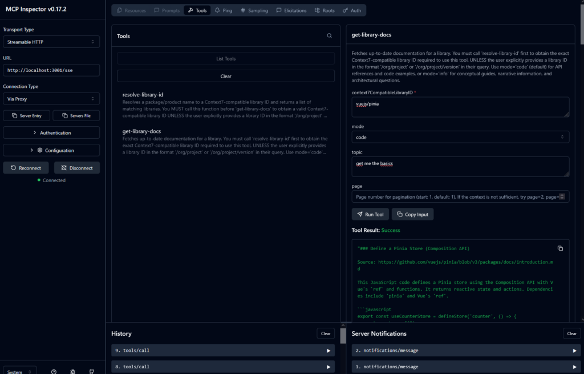This screenshot has width=584, height=374.
Task: Switch to the Ping tab
Action: pyautogui.click(x=224, y=10)
